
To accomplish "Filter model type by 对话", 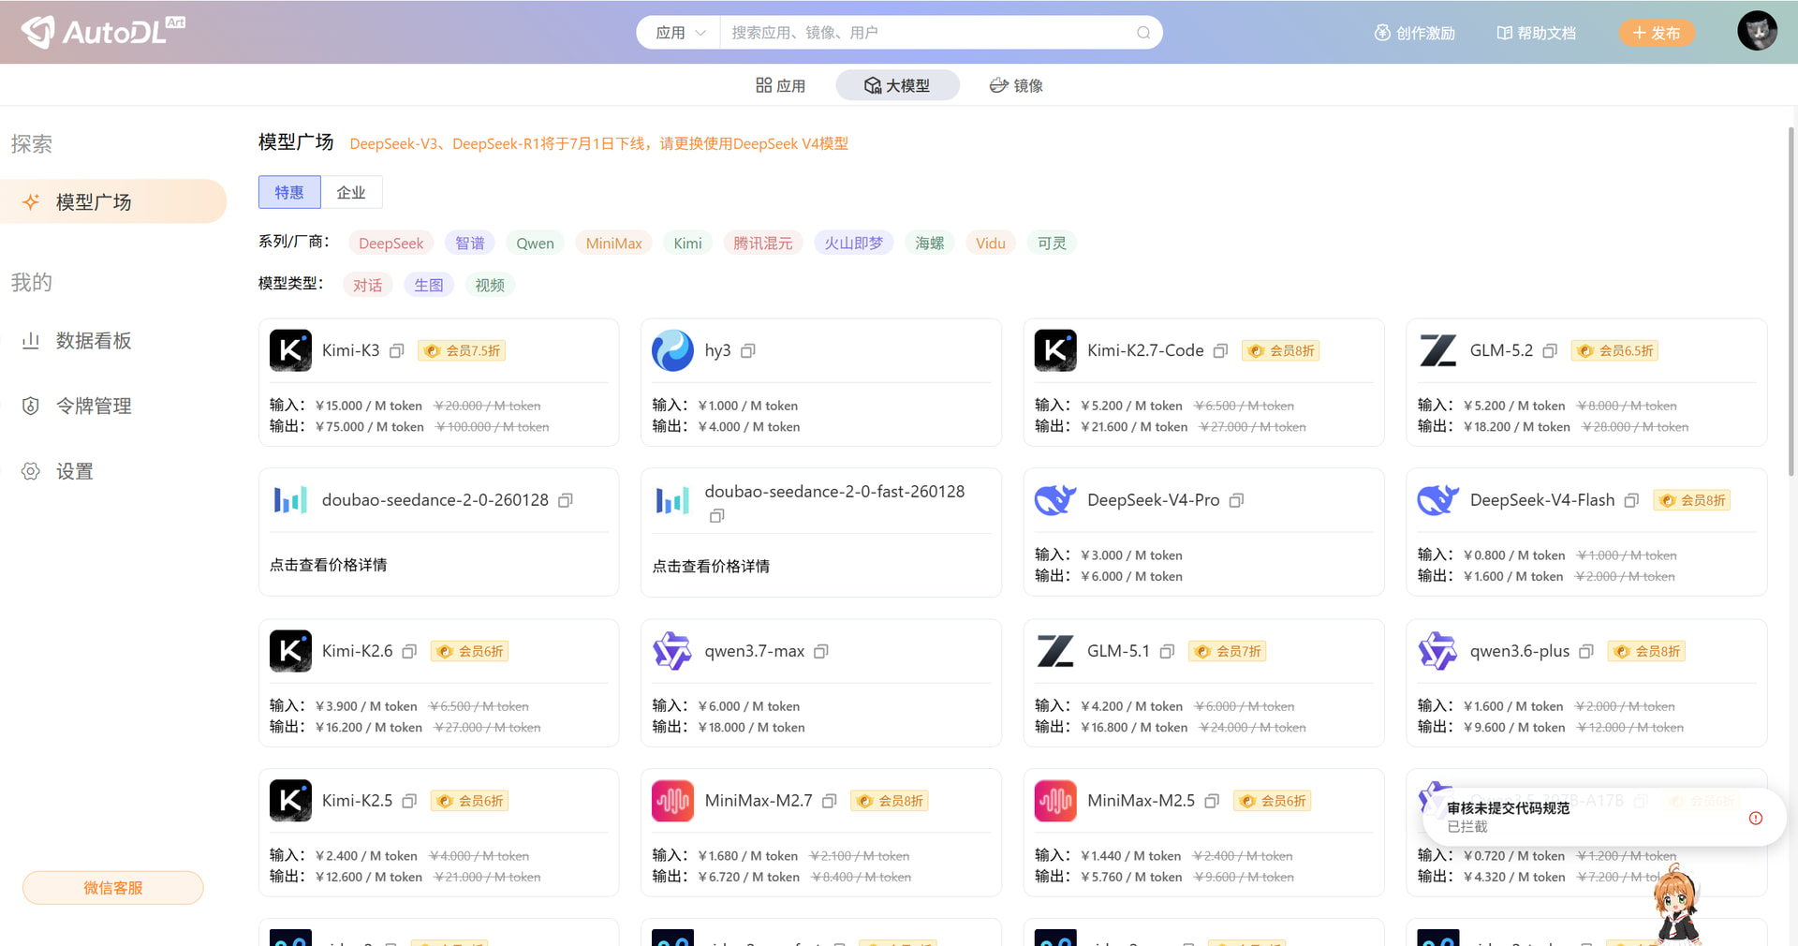I will (x=367, y=286).
